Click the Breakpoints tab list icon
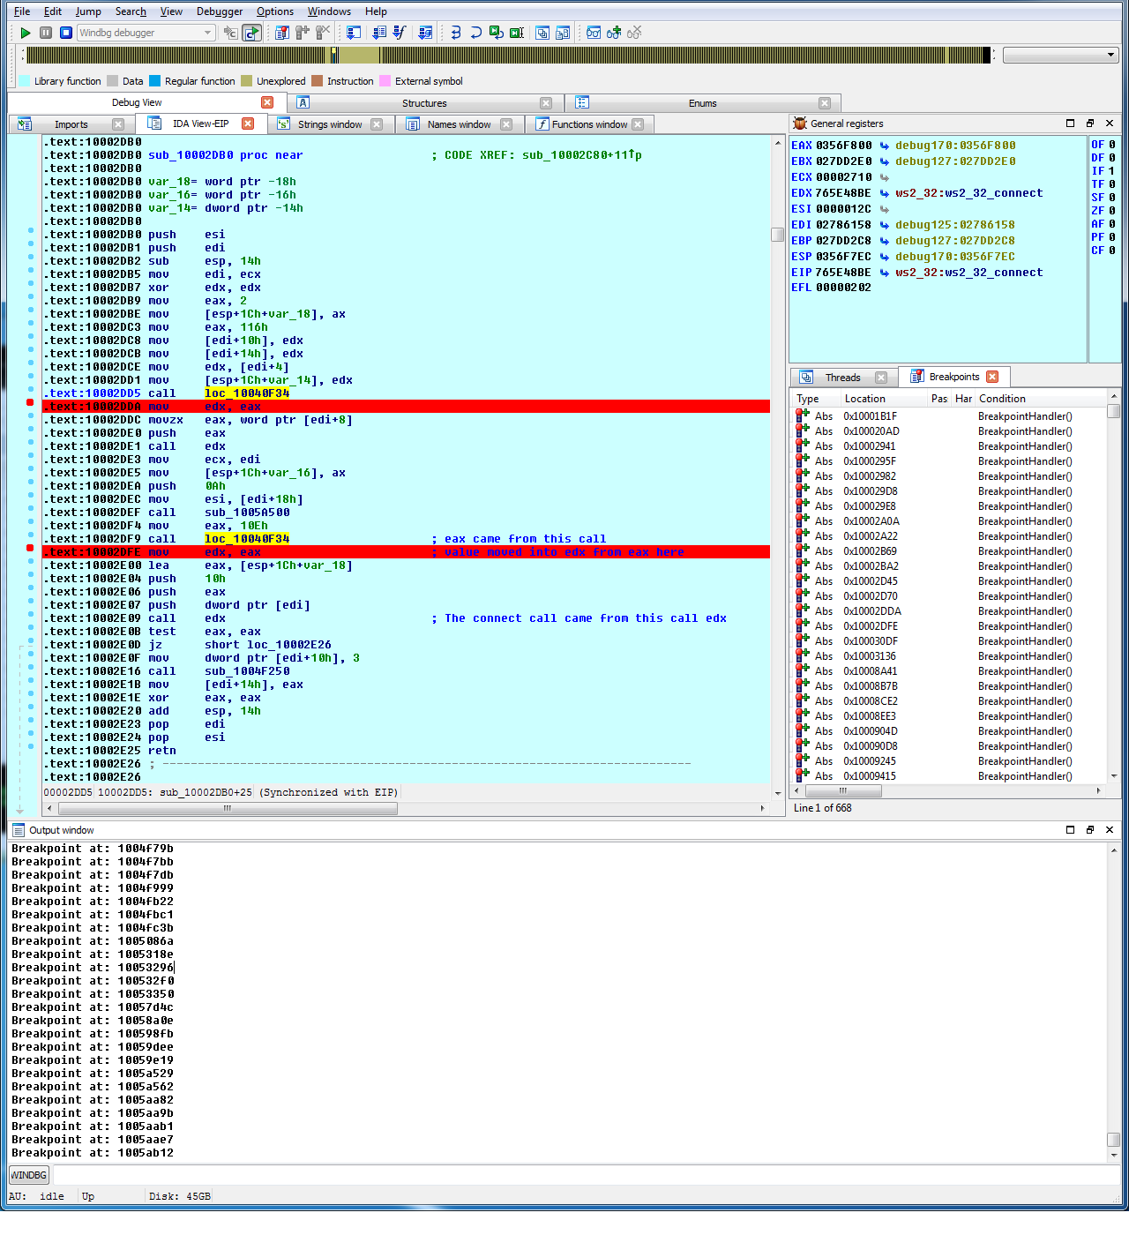 pyautogui.click(x=919, y=376)
